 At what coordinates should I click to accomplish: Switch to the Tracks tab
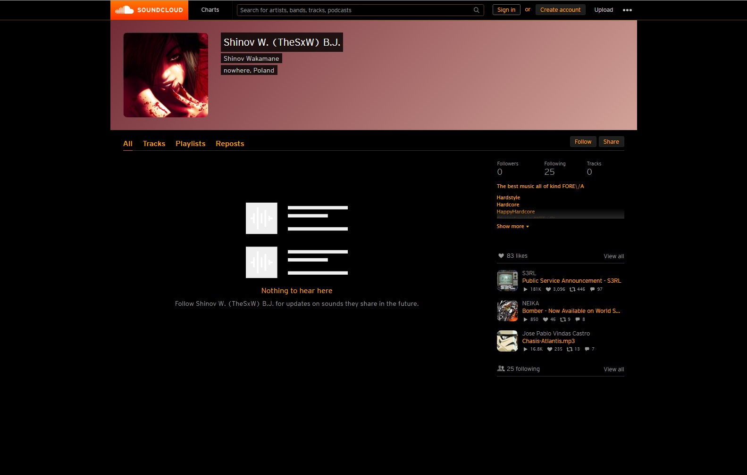point(154,144)
